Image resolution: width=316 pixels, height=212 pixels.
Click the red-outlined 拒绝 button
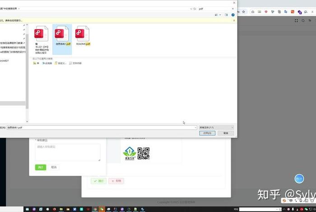coord(116,181)
